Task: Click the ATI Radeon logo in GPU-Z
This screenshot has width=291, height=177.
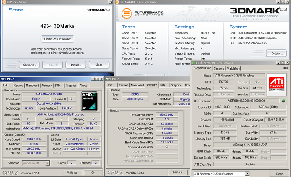Action: (276, 84)
